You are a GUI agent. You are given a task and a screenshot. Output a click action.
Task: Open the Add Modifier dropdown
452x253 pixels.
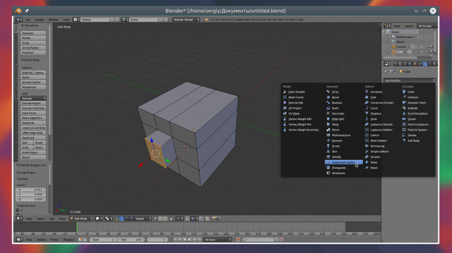(x=409, y=81)
